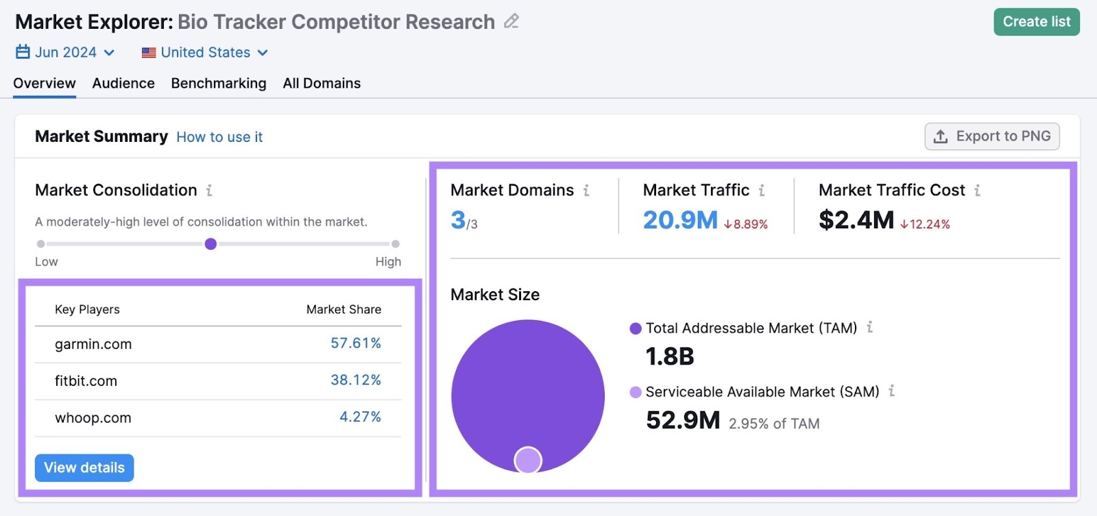This screenshot has height=516, width=1097.
Task: Click the High end of the consolidation slider
Action: click(x=396, y=244)
